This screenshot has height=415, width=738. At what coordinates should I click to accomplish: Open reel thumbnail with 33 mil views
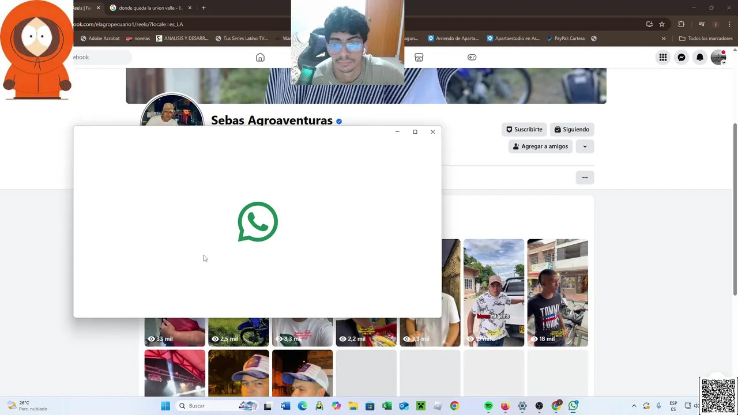tap(175, 332)
